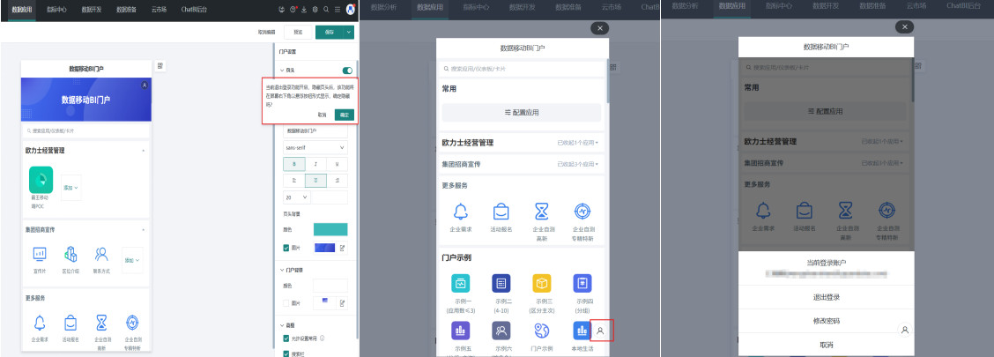Click the 数据移动BI门户 title input in settings
The image size is (994, 357).
coord(315,130)
